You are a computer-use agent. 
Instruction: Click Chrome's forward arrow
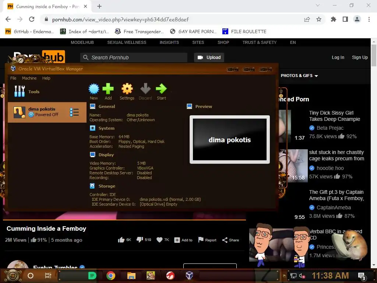pos(20,19)
